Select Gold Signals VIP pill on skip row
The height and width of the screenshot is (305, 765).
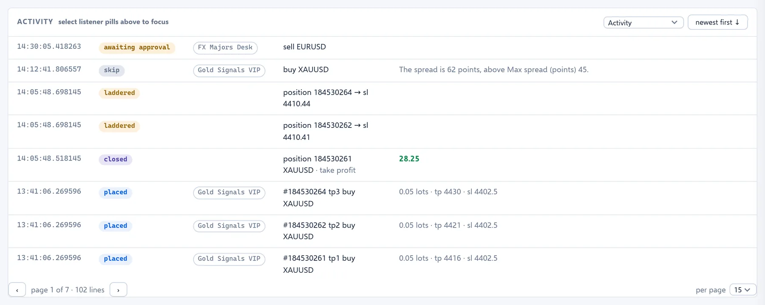pos(229,70)
